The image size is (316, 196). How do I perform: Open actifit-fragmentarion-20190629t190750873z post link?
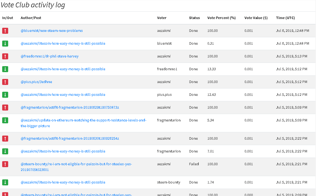coord(70,108)
